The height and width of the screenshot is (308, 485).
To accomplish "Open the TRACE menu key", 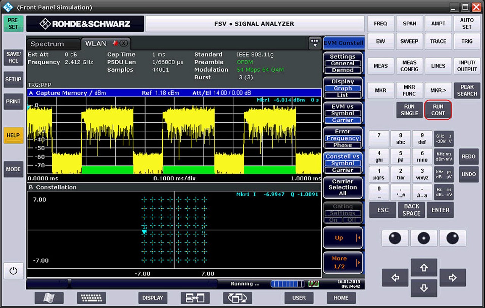I will tap(438, 41).
